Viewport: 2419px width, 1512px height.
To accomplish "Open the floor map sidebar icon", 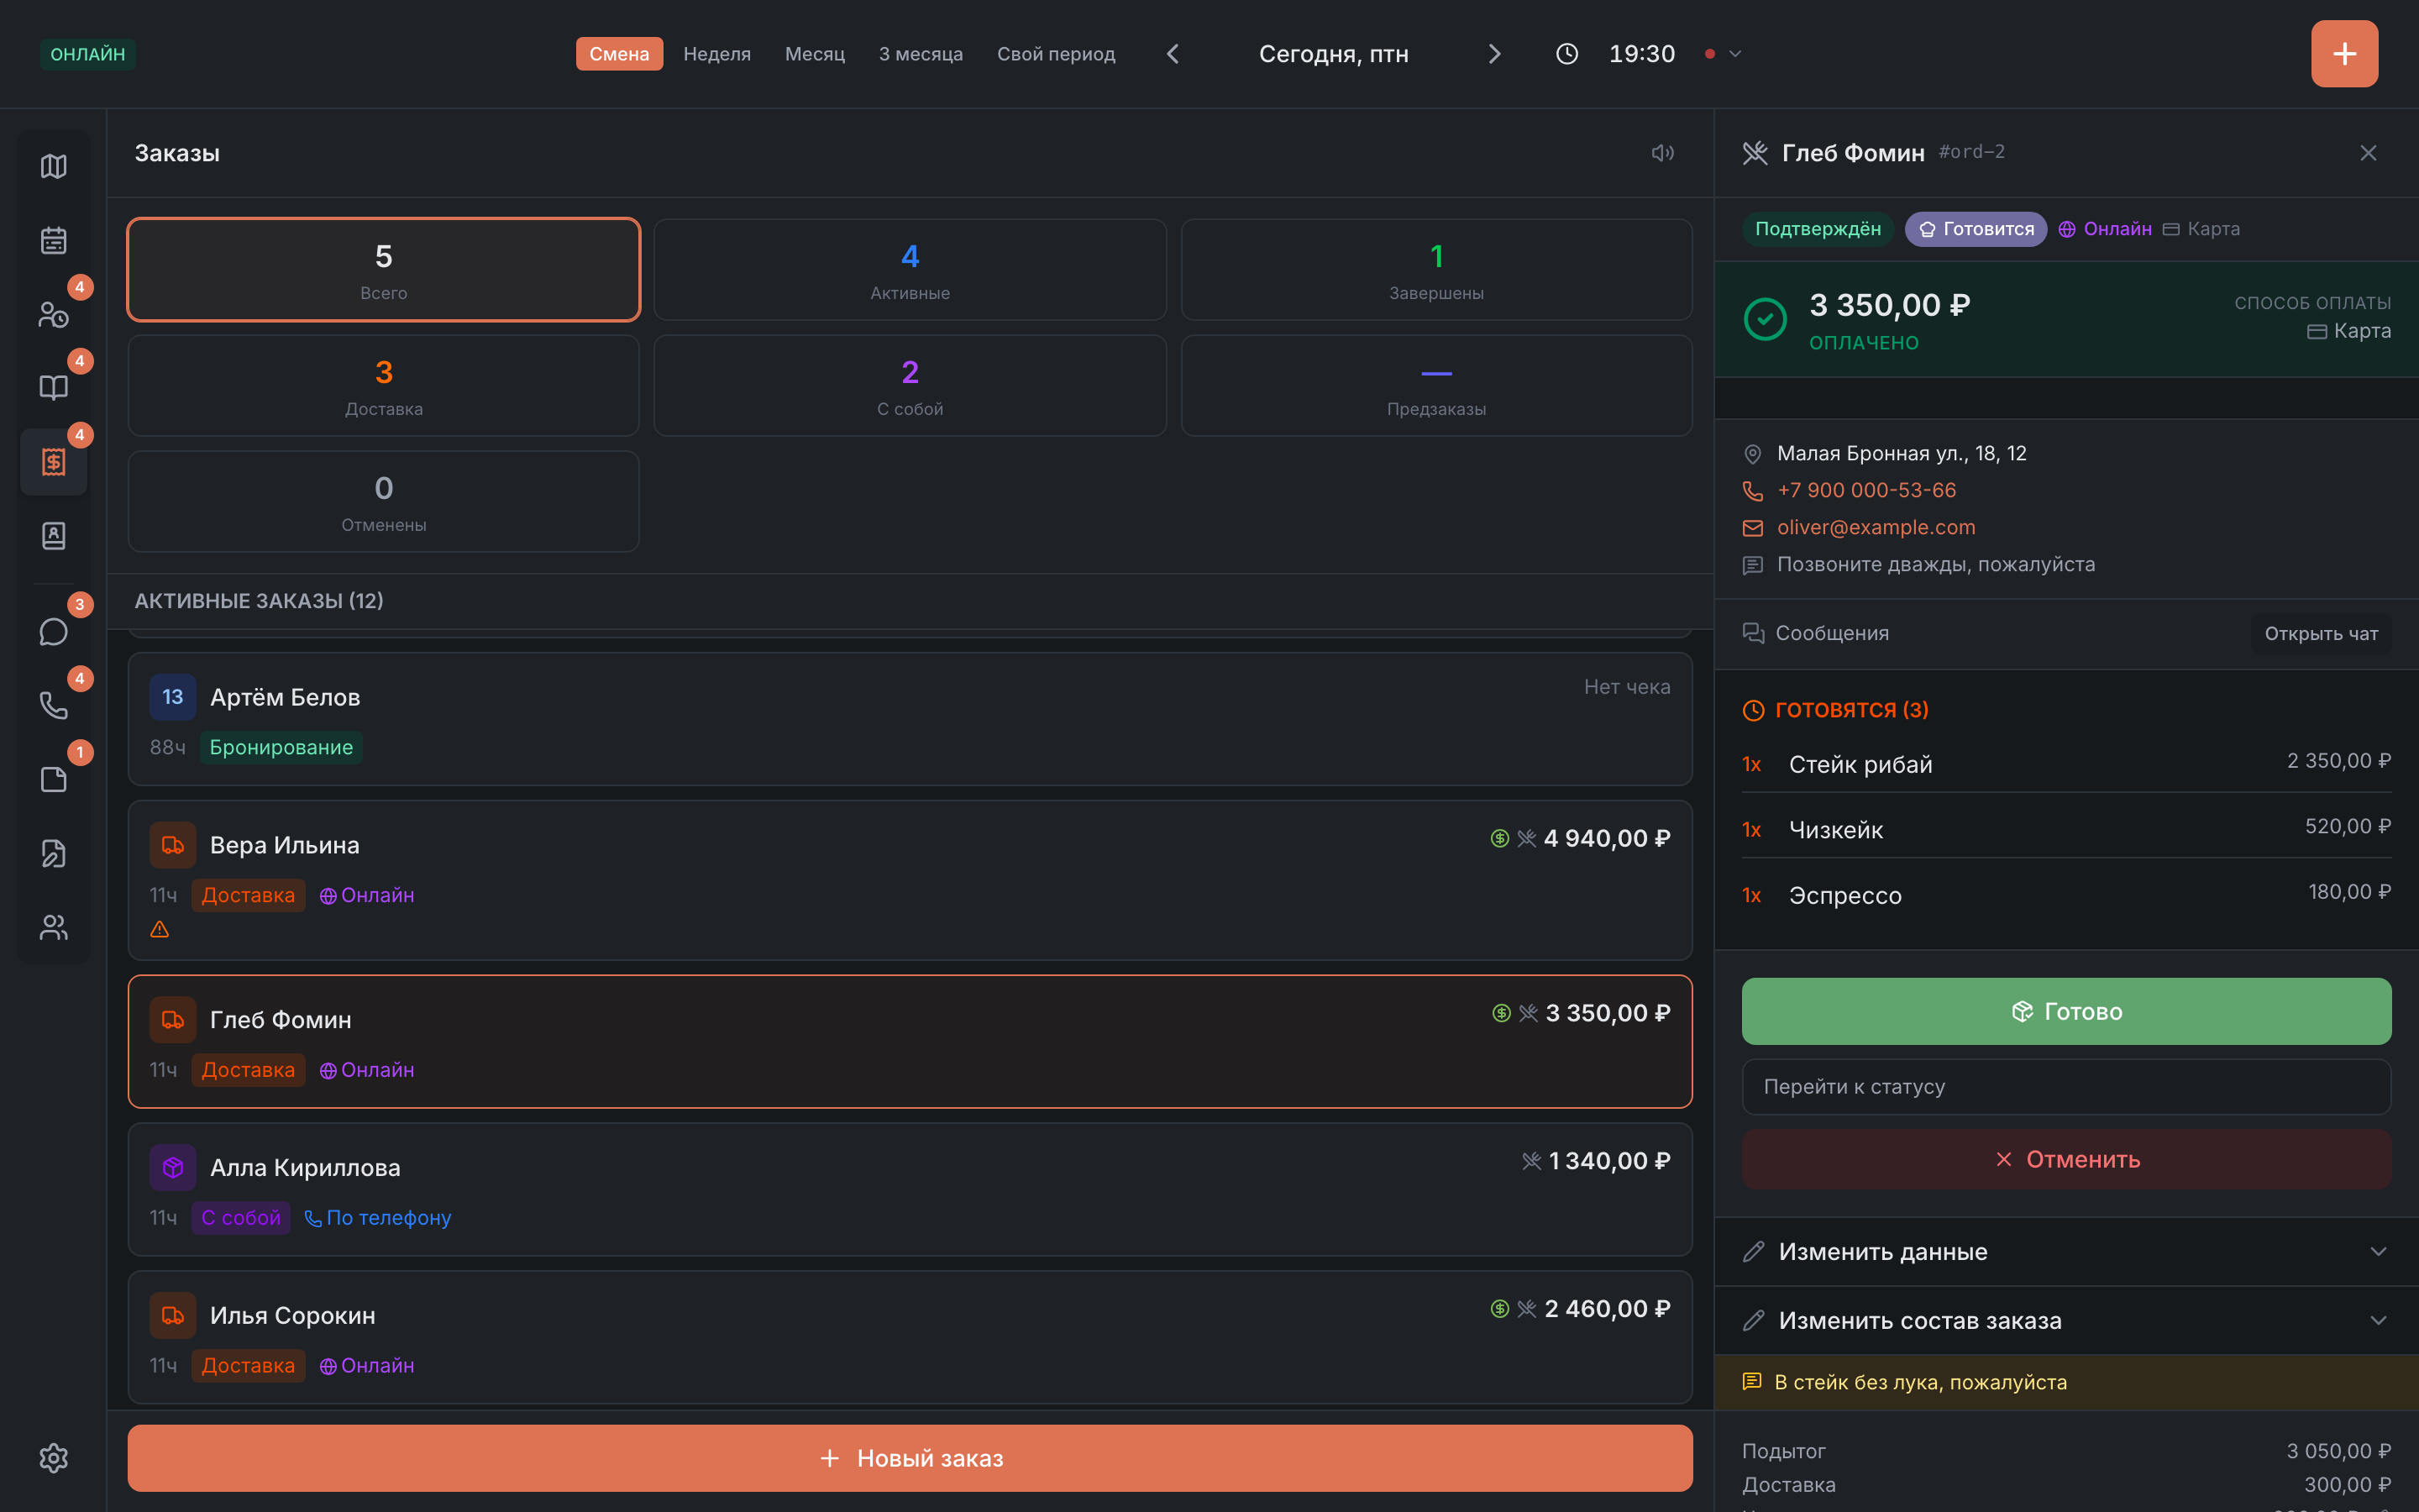I will 54,166.
